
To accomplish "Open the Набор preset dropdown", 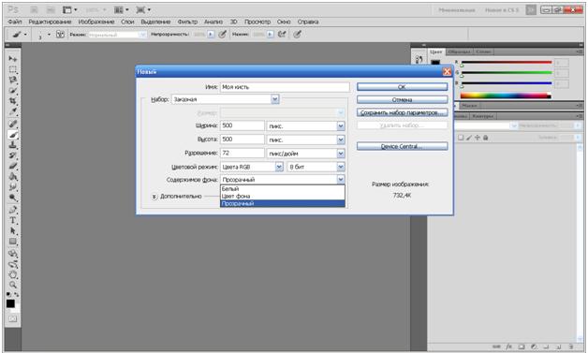I will [x=275, y=99].
